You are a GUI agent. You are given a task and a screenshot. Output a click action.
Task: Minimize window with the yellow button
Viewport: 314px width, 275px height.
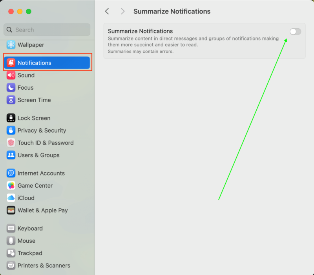(x=20, y=11)
